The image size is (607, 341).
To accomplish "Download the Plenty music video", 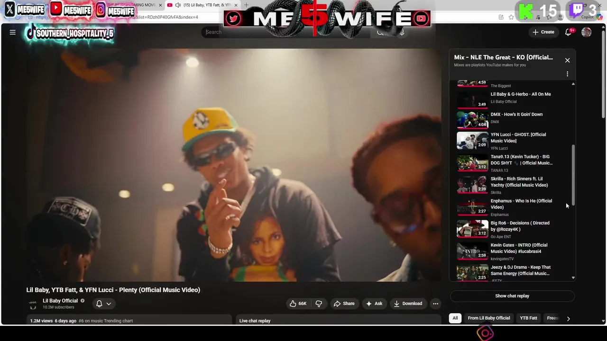I will 407,304.
